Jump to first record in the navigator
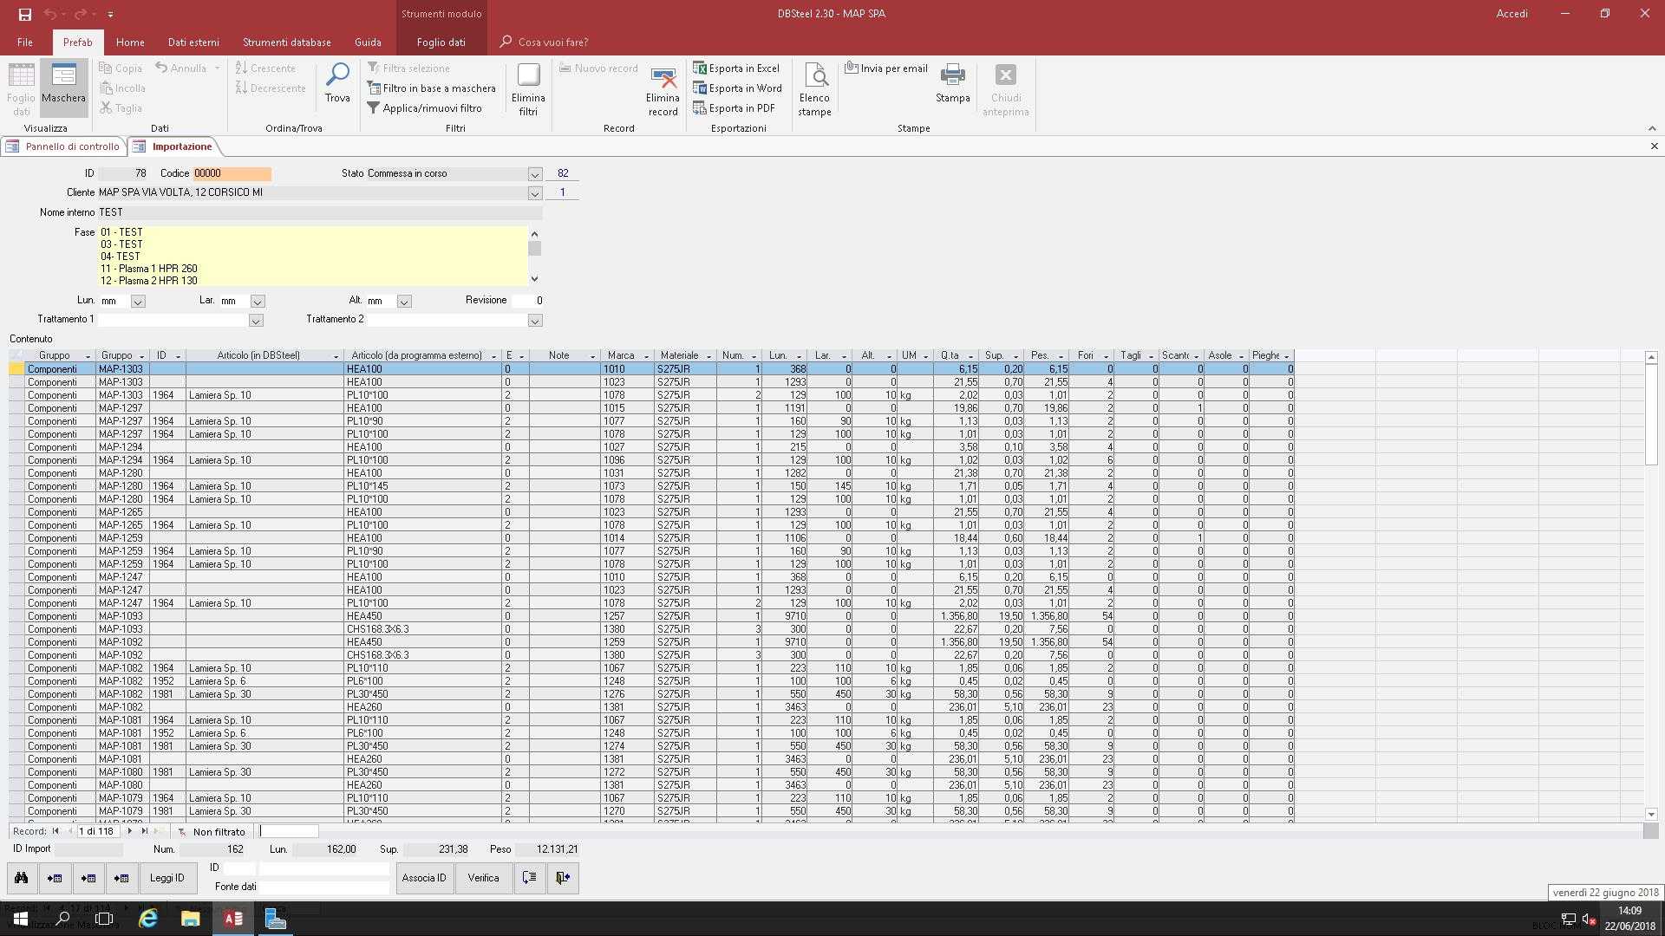The image size is (1665, 936). (55, 831)
